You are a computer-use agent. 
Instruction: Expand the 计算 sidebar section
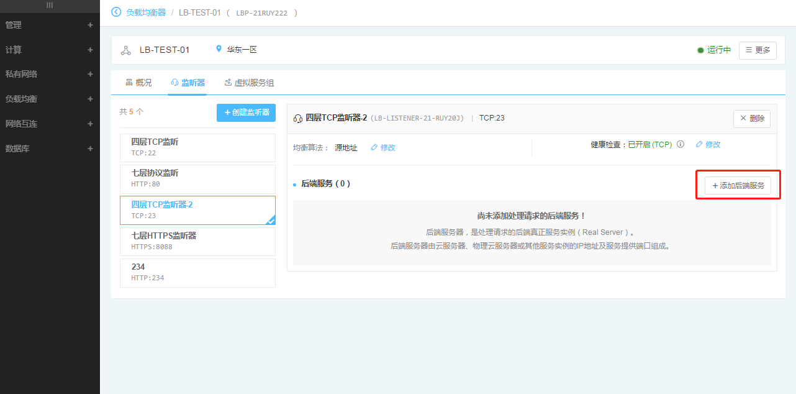click(x=90, y=50)
